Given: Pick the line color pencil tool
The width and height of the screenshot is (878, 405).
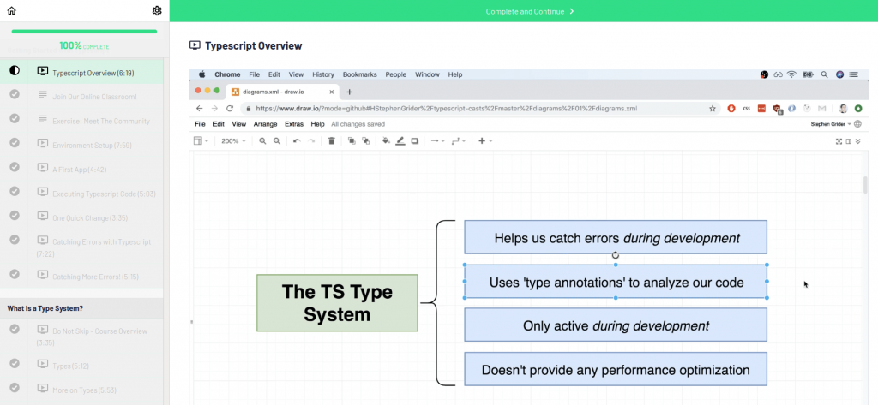Looking at the screenshot, I should [400, 141].
